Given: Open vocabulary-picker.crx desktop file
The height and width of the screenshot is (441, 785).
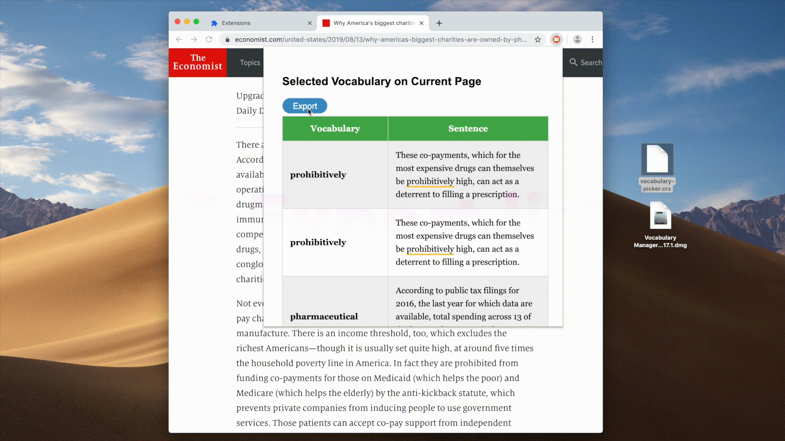Looking at the screenshot, I should point(657,160).
